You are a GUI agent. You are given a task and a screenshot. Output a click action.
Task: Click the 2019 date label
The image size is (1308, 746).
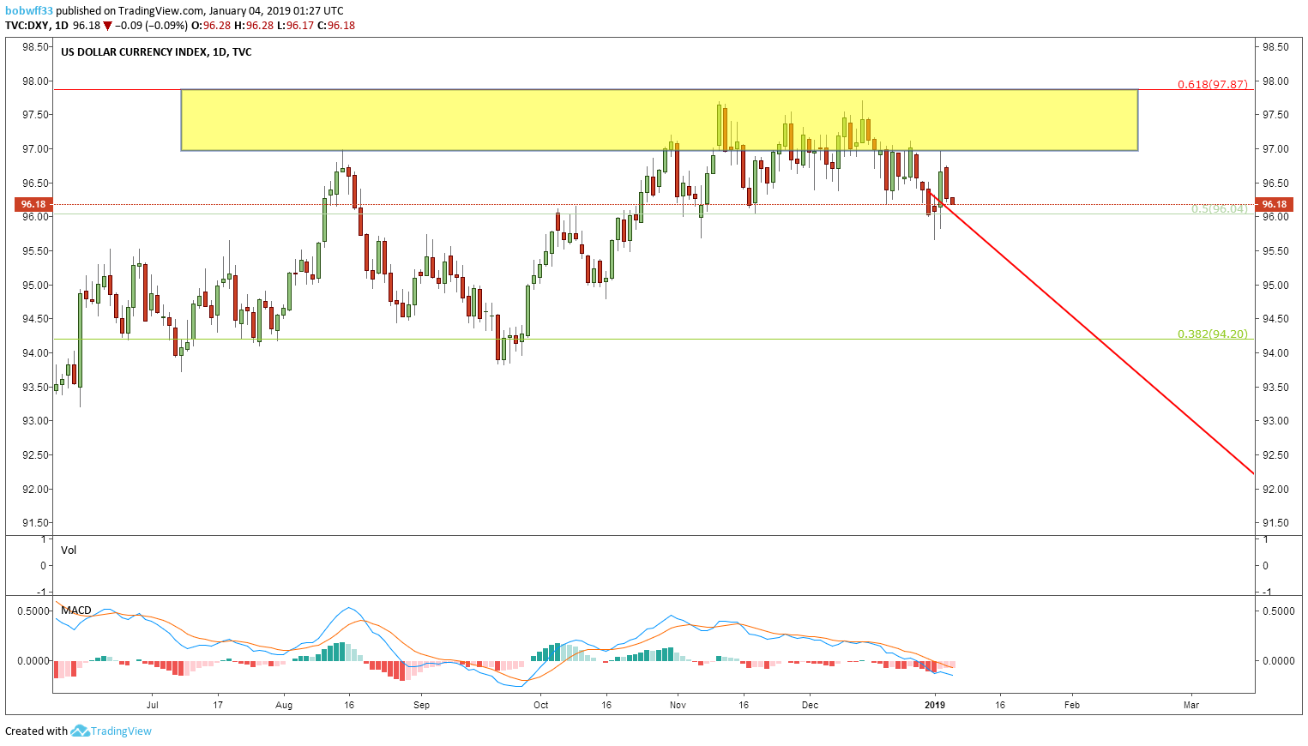coord(934,705)
